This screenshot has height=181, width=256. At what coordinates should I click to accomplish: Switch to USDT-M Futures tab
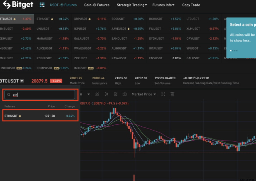tap(63, 5)
